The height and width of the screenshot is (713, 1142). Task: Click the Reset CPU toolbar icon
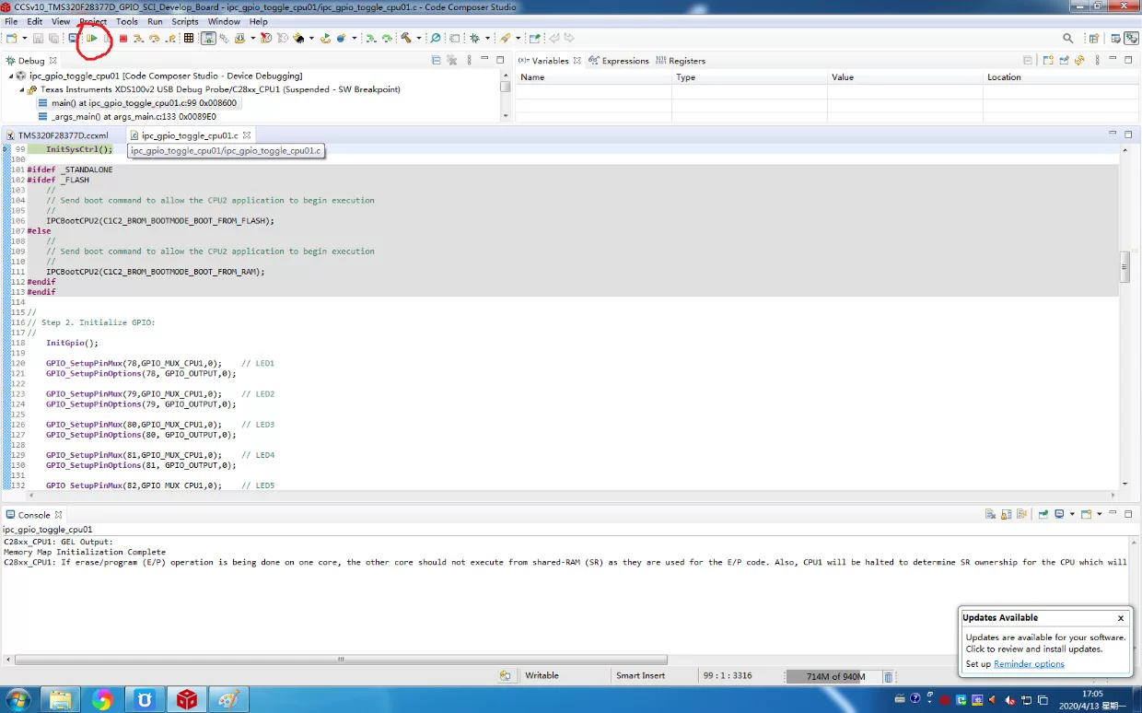point(297,38)
